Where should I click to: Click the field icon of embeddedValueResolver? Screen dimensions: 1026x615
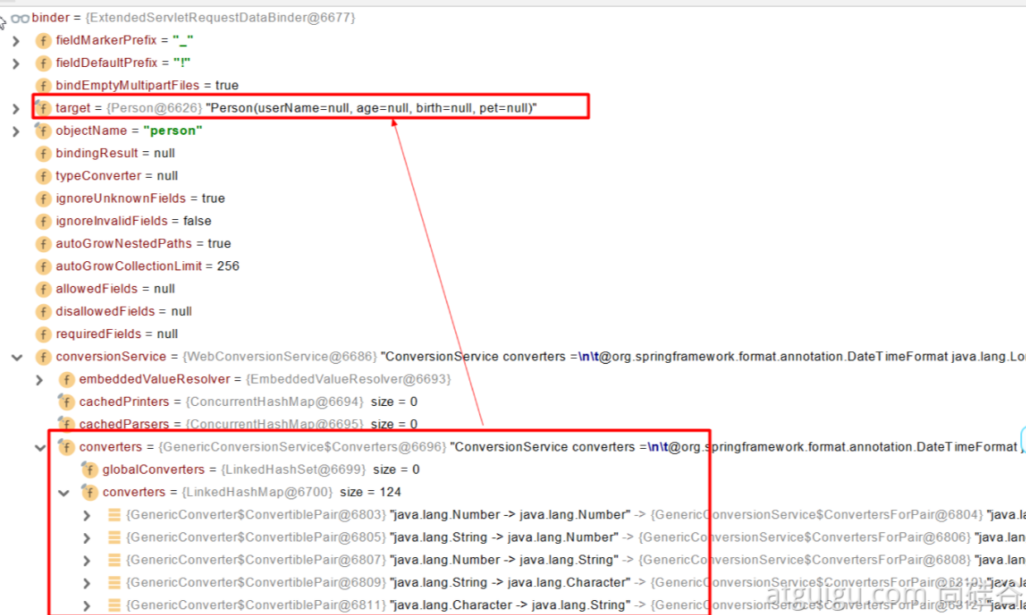point(66,379)
